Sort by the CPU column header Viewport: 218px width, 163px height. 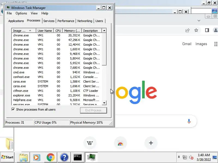pos(58,31)
